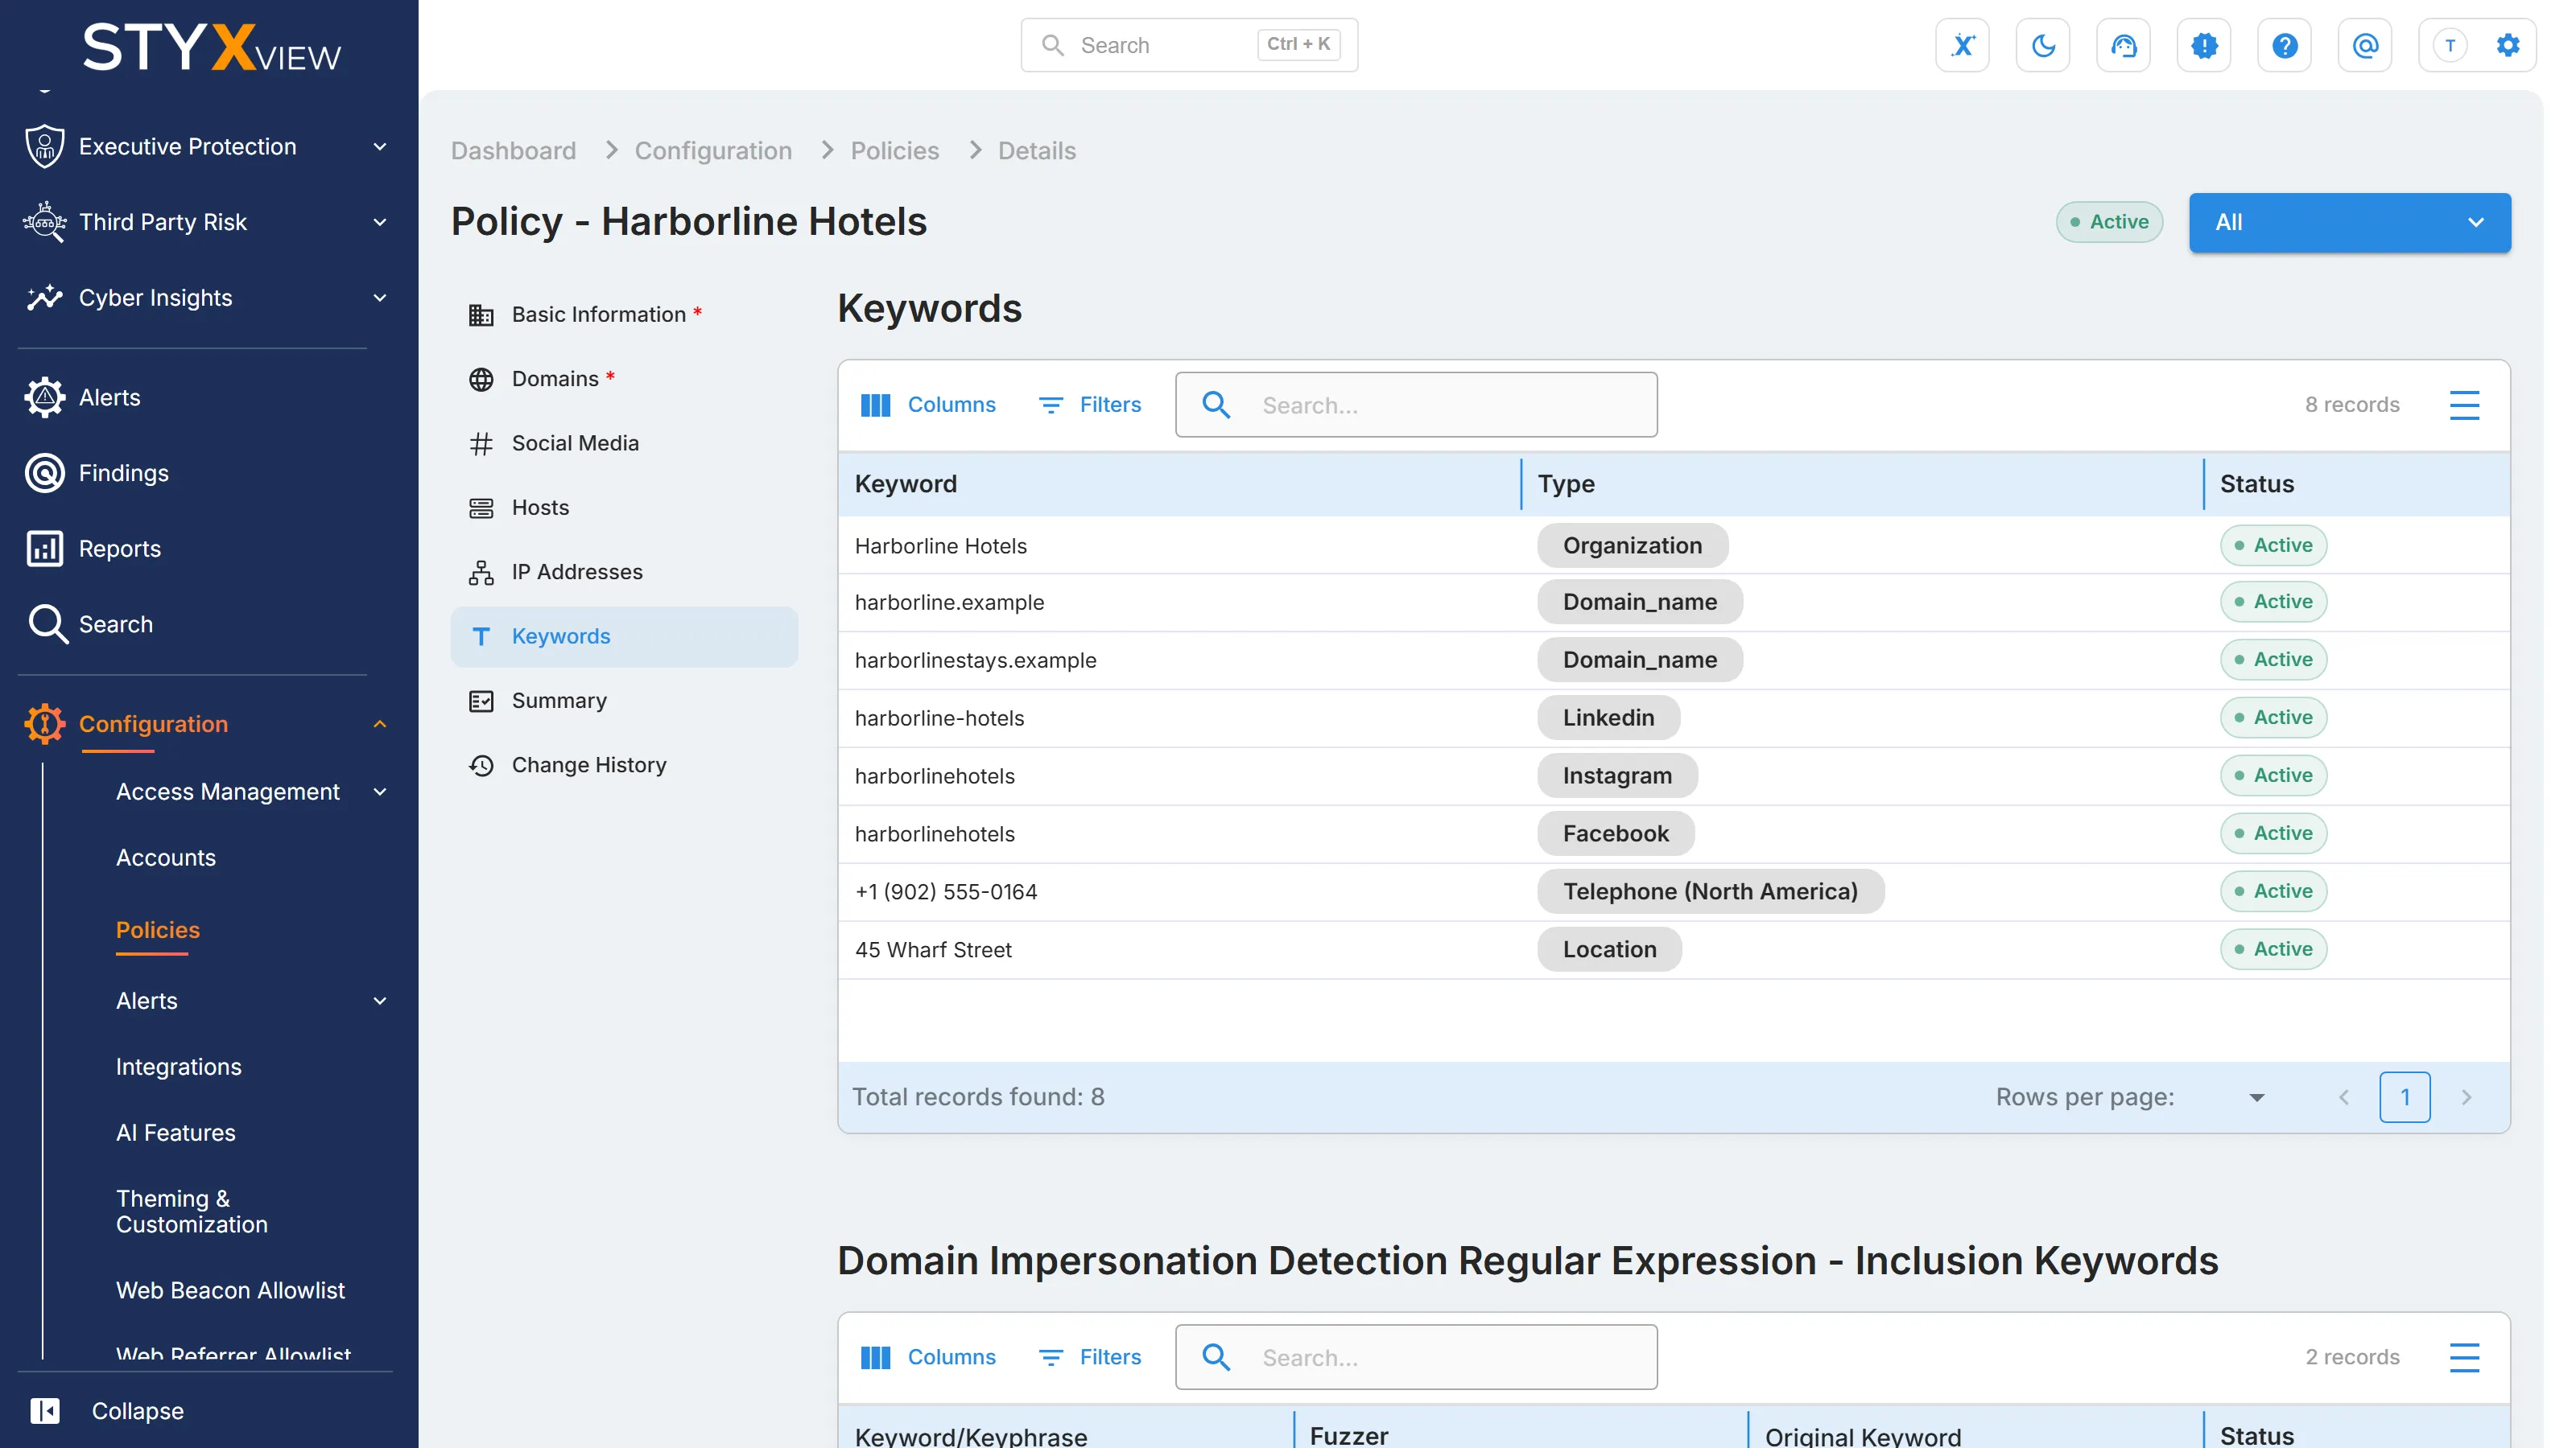The image size is (2576, 1448).
Task: Click the Dashboard breadcrumb link
Action: [513, 150]
